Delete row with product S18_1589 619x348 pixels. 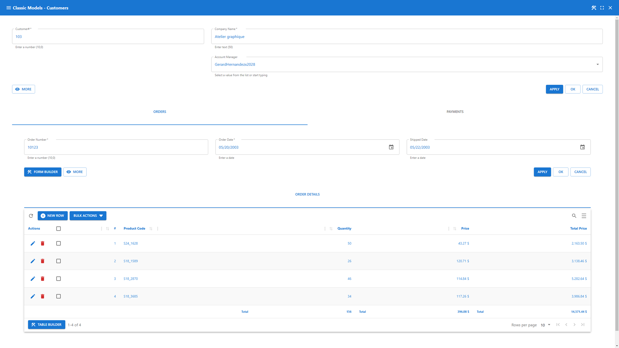tap(43, 261)
